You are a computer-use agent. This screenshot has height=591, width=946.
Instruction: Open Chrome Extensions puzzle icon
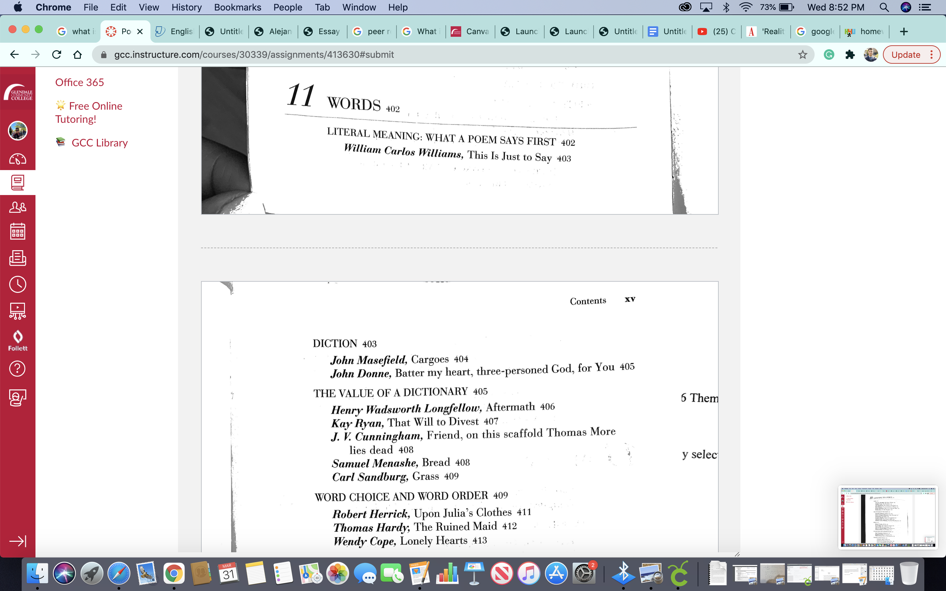(850, 55)
